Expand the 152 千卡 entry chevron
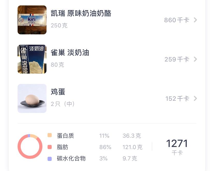This screenshot has height=171, width=214. tap(195, 98)
